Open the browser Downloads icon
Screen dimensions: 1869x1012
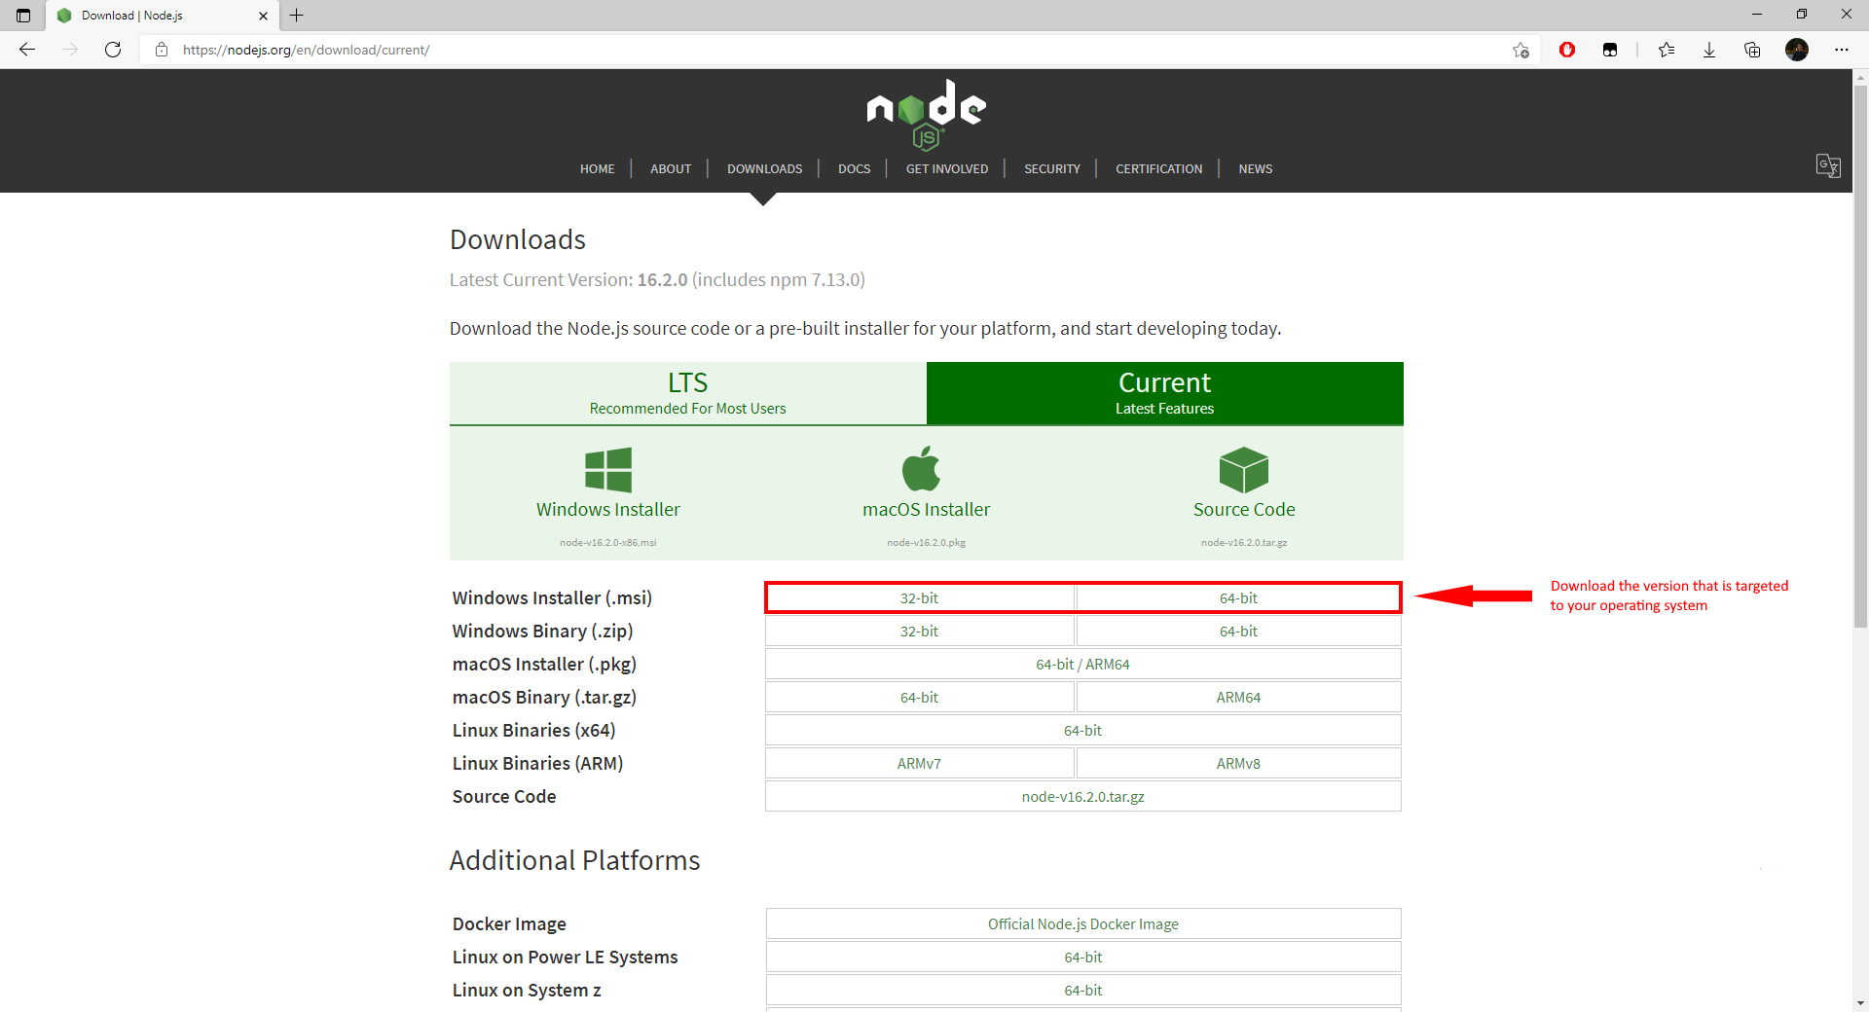[x=1709, y=50]
